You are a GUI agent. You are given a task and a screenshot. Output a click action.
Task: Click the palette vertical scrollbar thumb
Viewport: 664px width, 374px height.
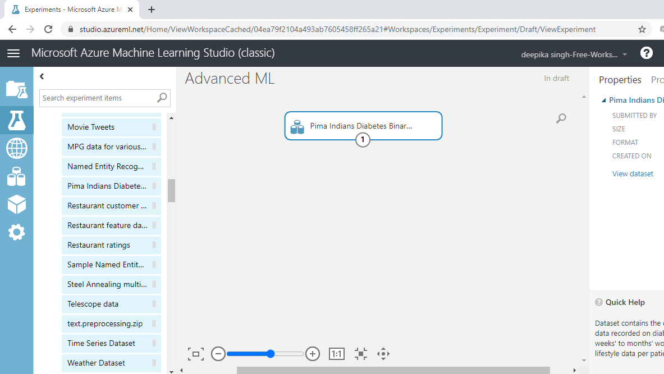(172, 190)
